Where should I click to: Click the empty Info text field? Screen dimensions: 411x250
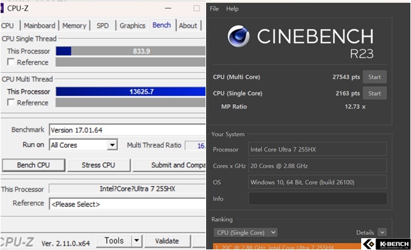coord(317,199)
